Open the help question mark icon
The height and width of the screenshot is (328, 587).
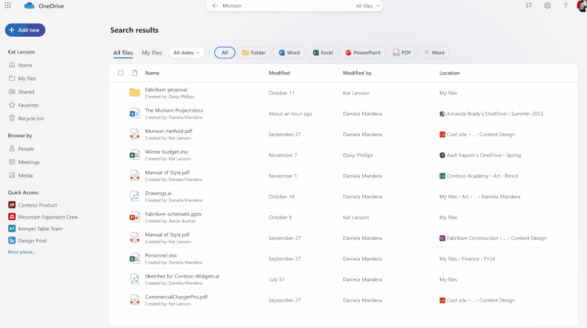pos(565,5)
